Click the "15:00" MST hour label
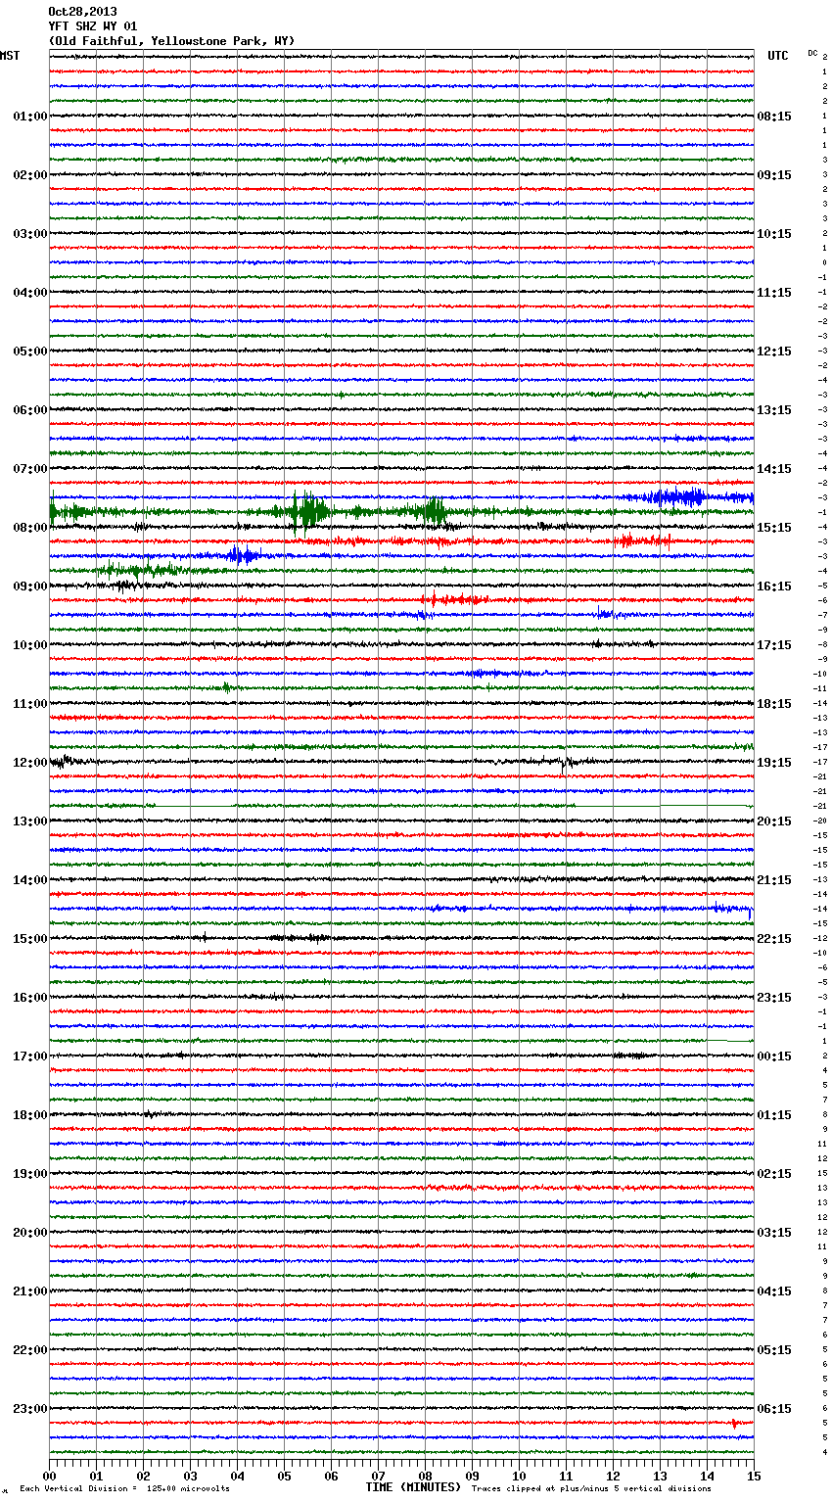 [30, 939]
